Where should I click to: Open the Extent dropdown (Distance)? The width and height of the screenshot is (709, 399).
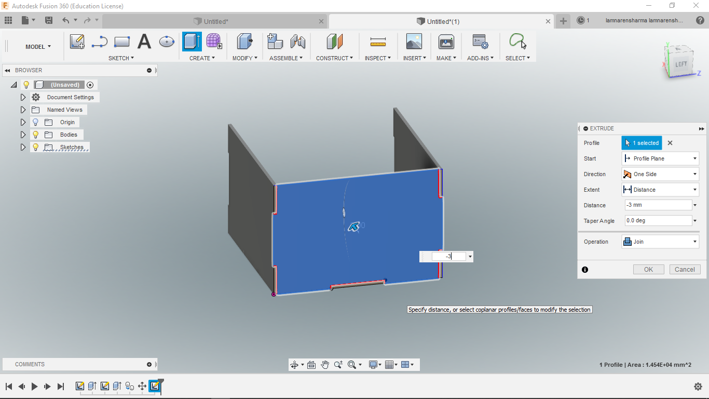[660, 190]
